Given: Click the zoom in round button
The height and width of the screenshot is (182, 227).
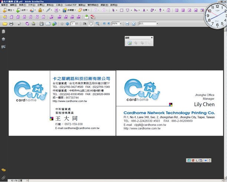Looking at the screenshot, I should tap(109, 24).
